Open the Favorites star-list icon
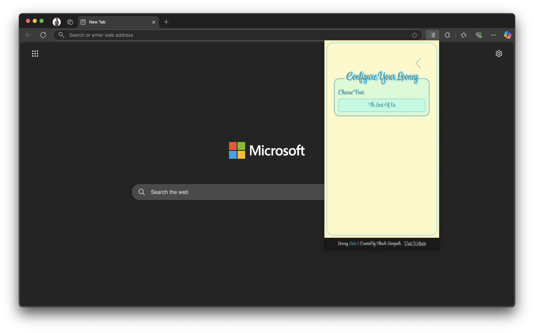 click(463, 35)
